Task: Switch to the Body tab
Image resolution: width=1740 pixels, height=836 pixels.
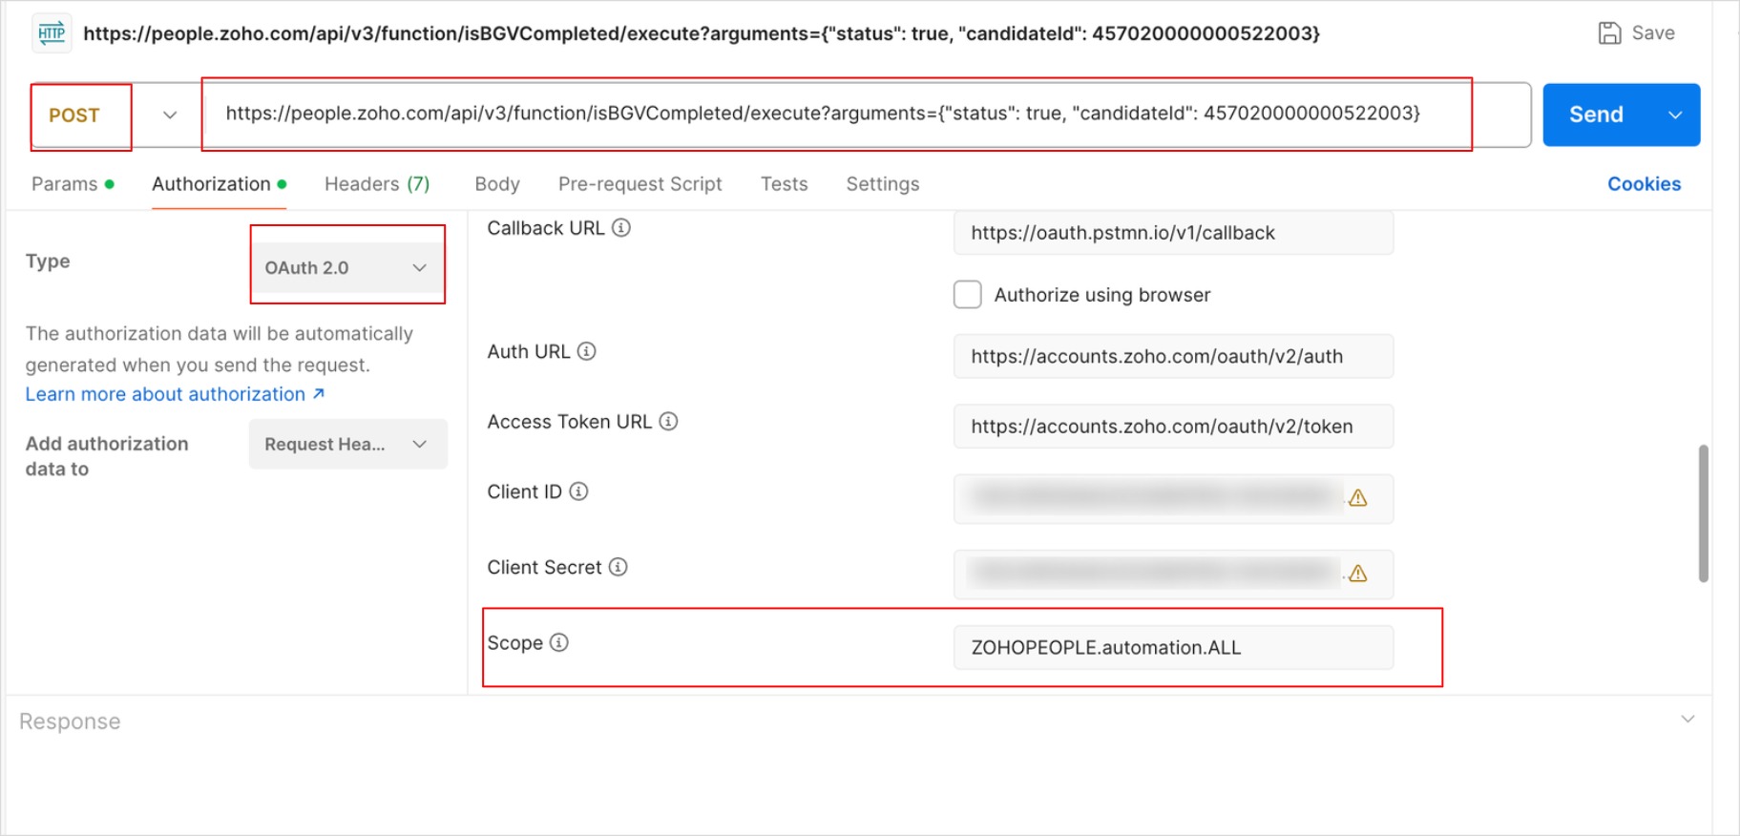Action: [x=497, y=184]
